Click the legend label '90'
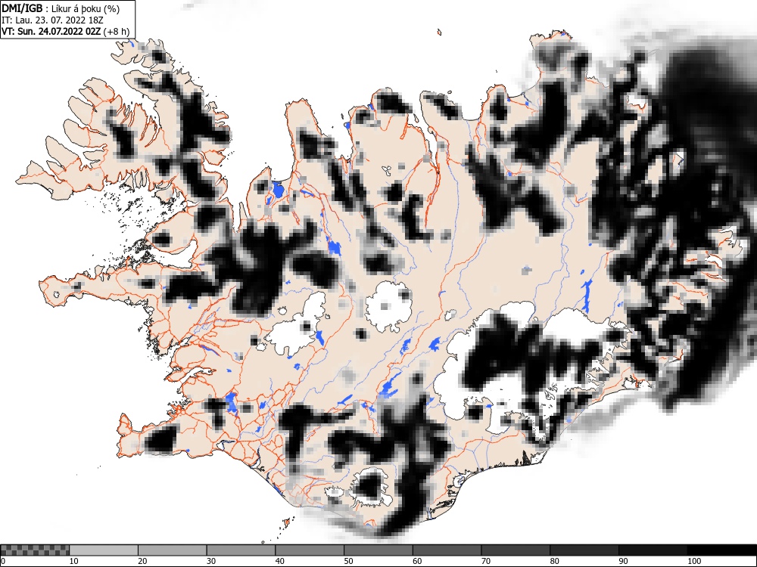This screenshot has width=757, height=567. [623, 561]
